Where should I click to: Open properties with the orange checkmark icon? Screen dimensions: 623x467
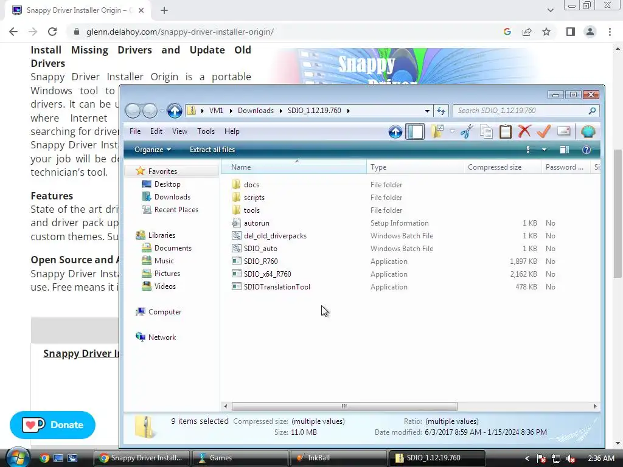[543, 131]
